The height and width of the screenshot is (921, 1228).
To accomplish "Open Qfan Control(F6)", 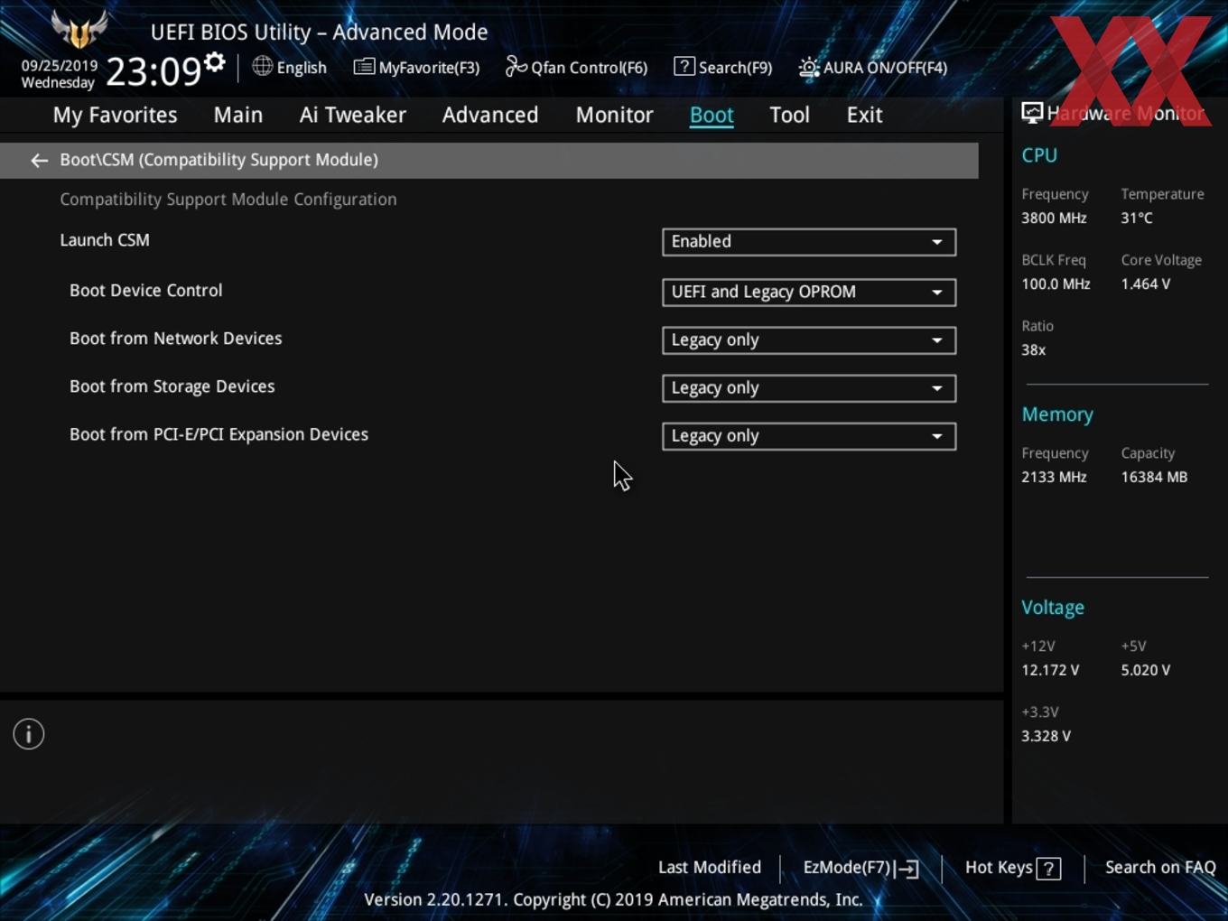I will point(589,68).
